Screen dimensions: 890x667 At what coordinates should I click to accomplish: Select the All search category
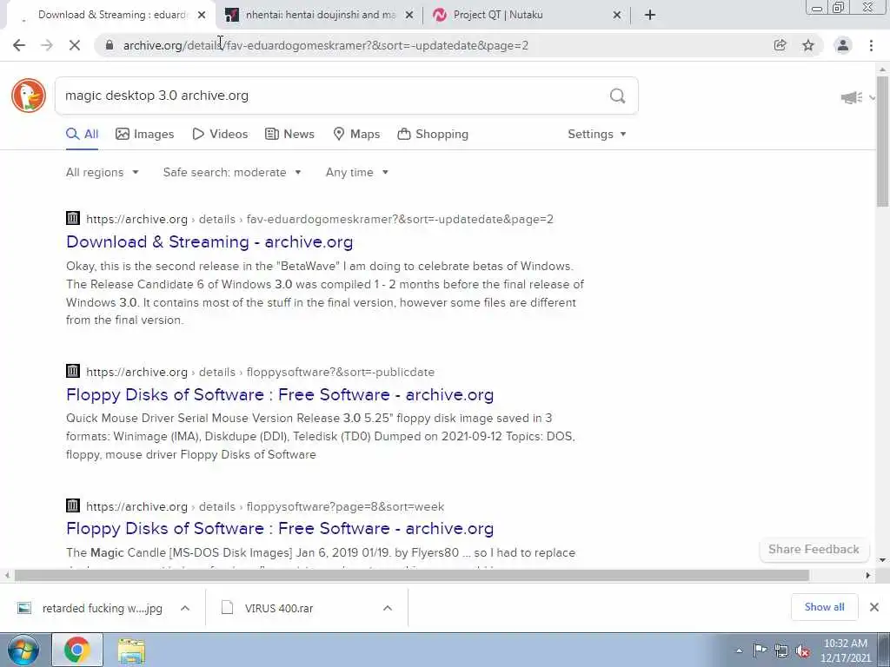tap(82, 135)
